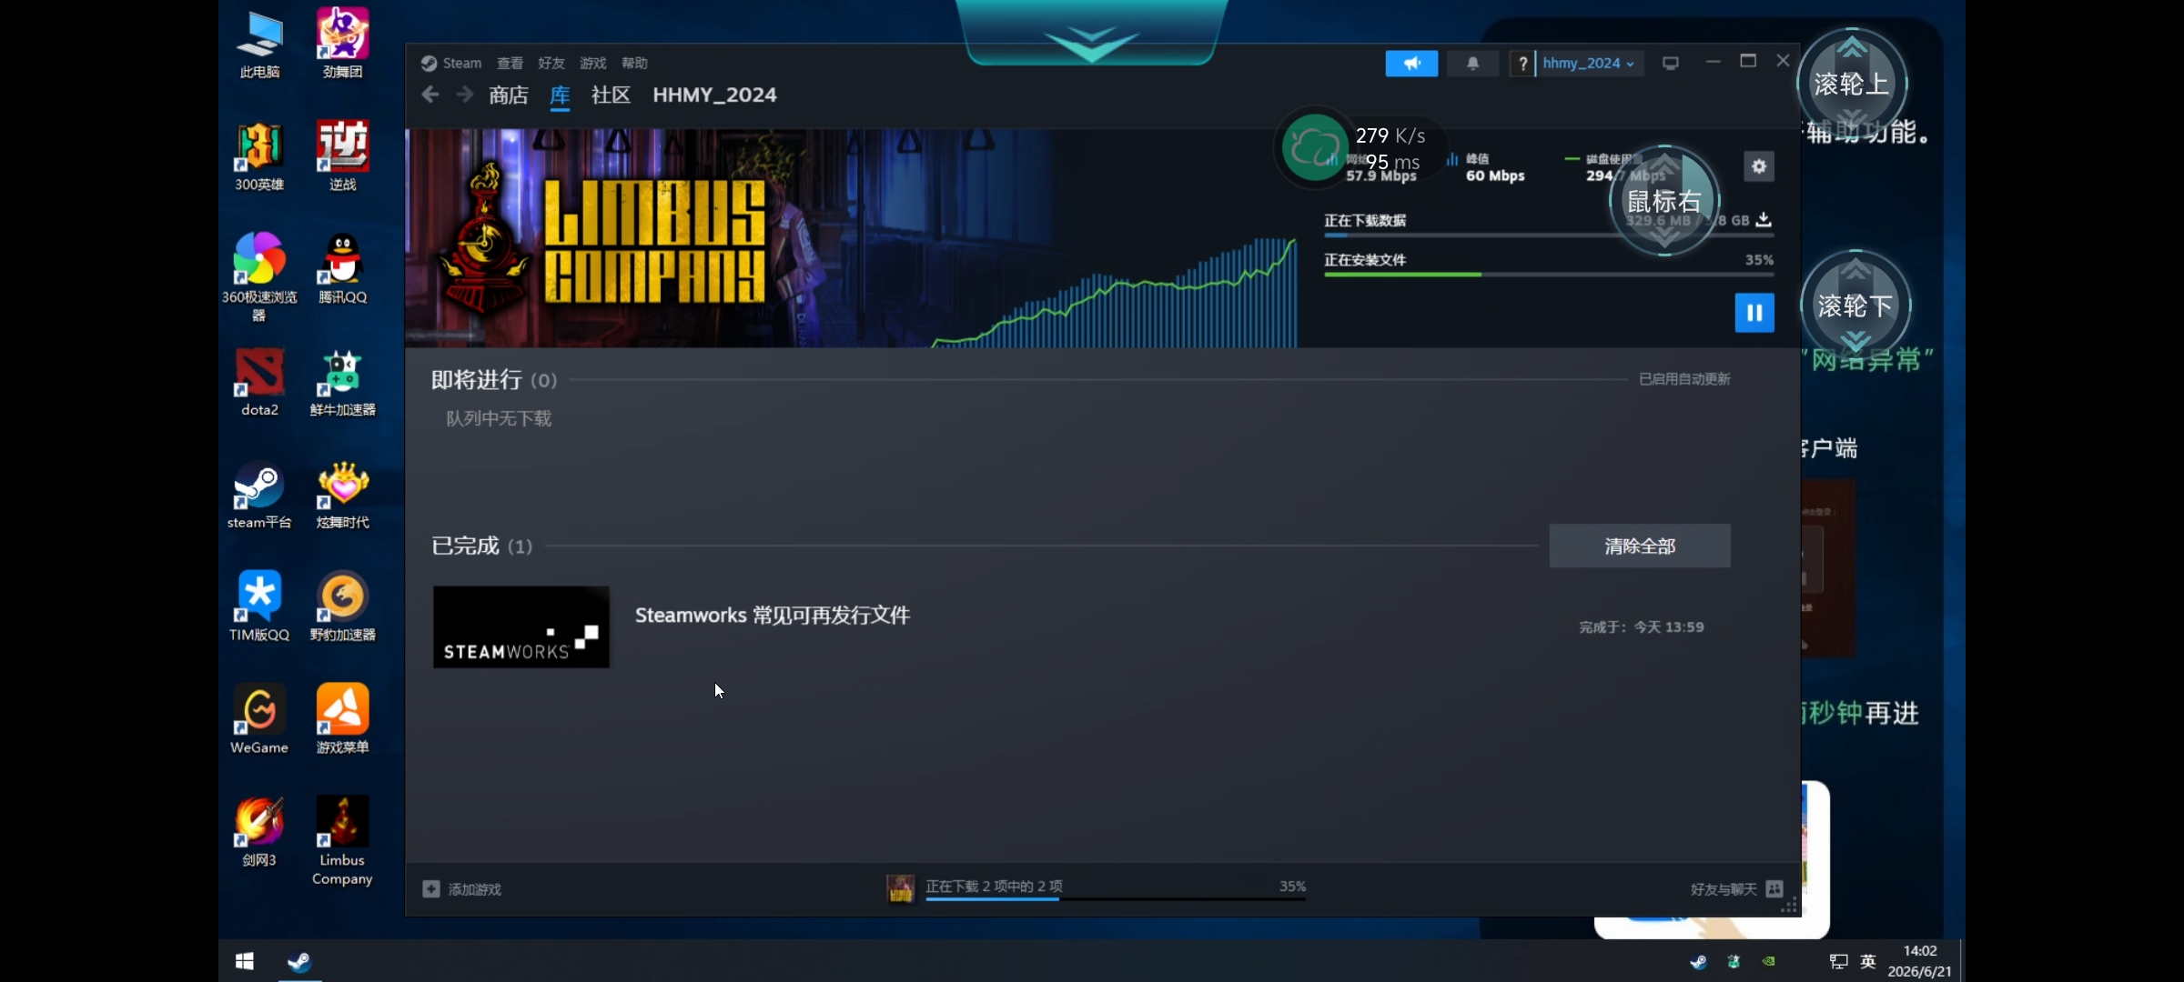Open Steam notifications bell
The height and width of the screenshot is (982, 2184).
pos(1472,64)
